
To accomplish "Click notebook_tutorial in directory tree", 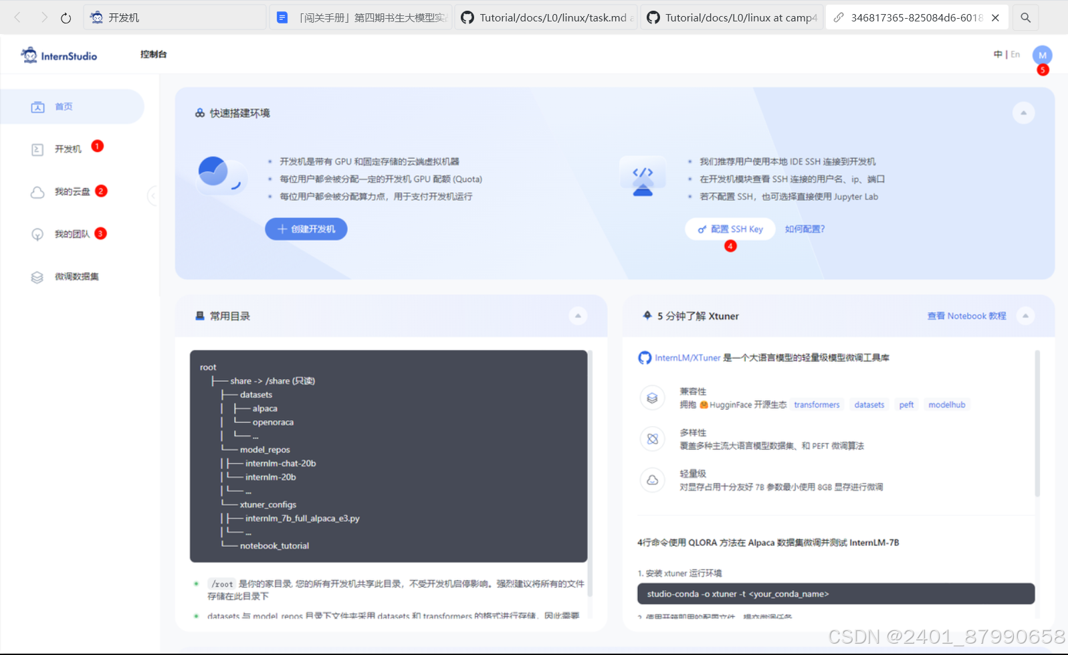I will tap(274, 546).
